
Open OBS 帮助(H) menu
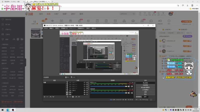click(94, 28)
